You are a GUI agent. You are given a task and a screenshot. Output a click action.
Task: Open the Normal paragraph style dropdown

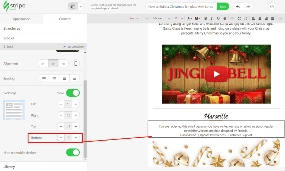(139, 18)
